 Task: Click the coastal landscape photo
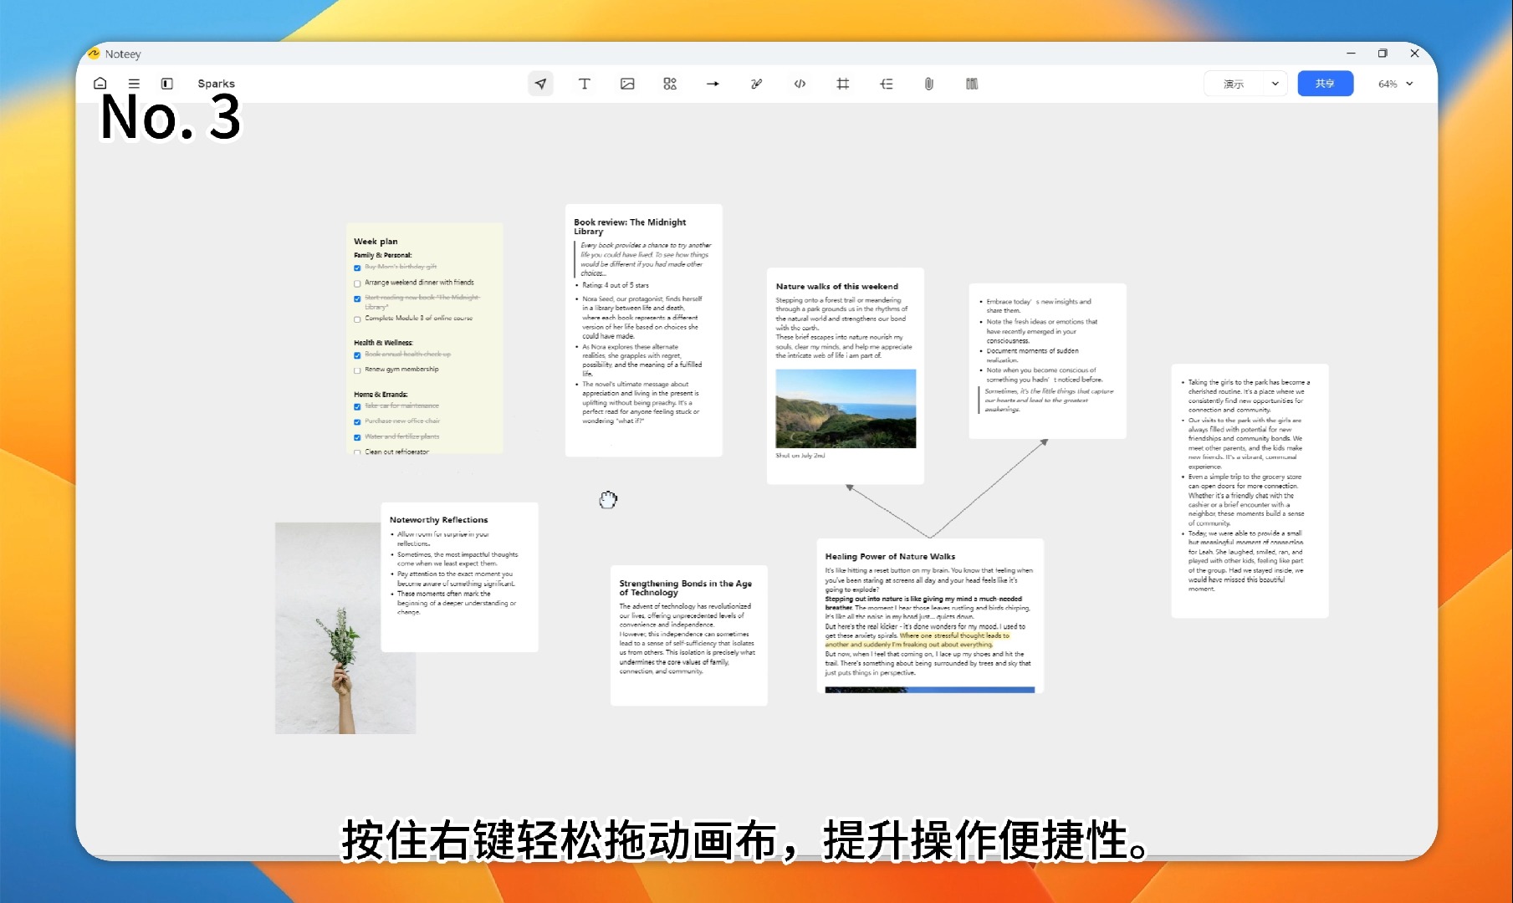click(x=846, y=409)
